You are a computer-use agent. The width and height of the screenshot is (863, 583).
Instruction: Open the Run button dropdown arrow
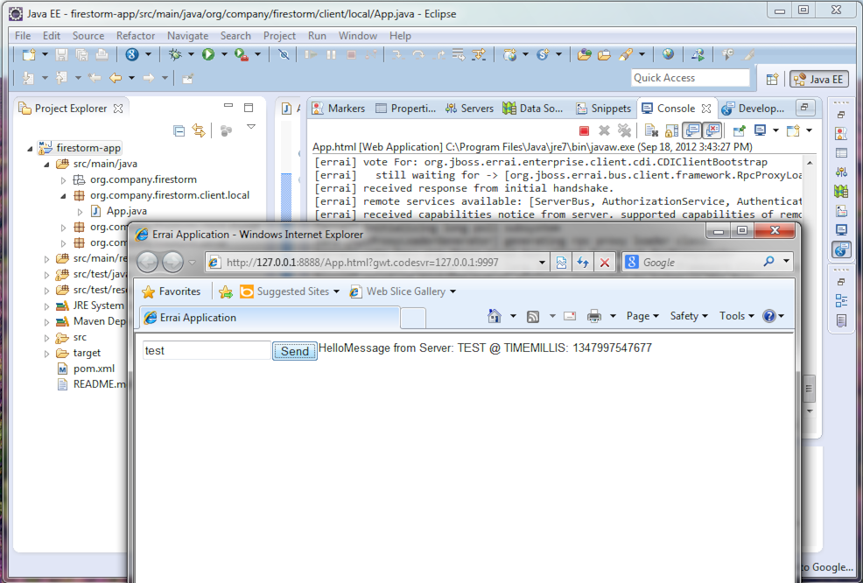[x=224, y=54]
